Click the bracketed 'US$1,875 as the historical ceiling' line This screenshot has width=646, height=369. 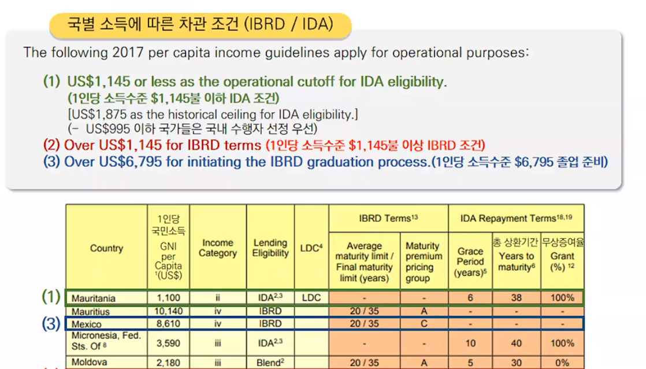tap(213, 114)
